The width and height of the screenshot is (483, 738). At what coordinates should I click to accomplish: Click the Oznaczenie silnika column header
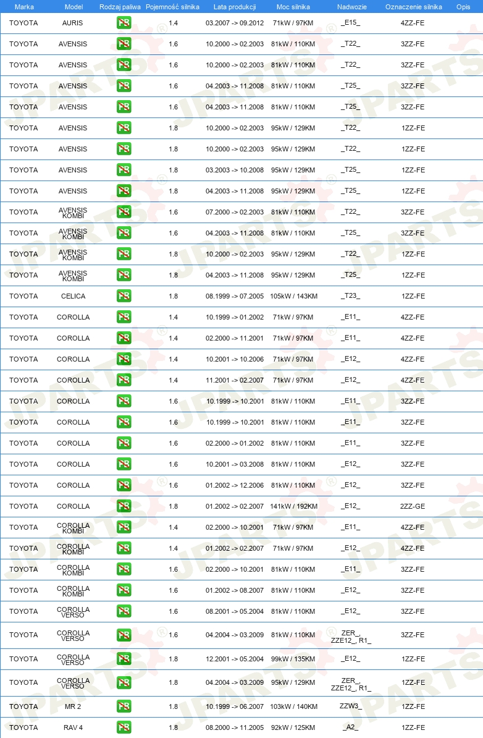click(x=414, y=7)
